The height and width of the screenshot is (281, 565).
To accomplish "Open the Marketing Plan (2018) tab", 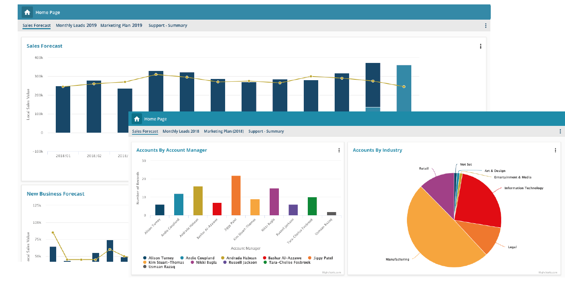I will [224, 131].
